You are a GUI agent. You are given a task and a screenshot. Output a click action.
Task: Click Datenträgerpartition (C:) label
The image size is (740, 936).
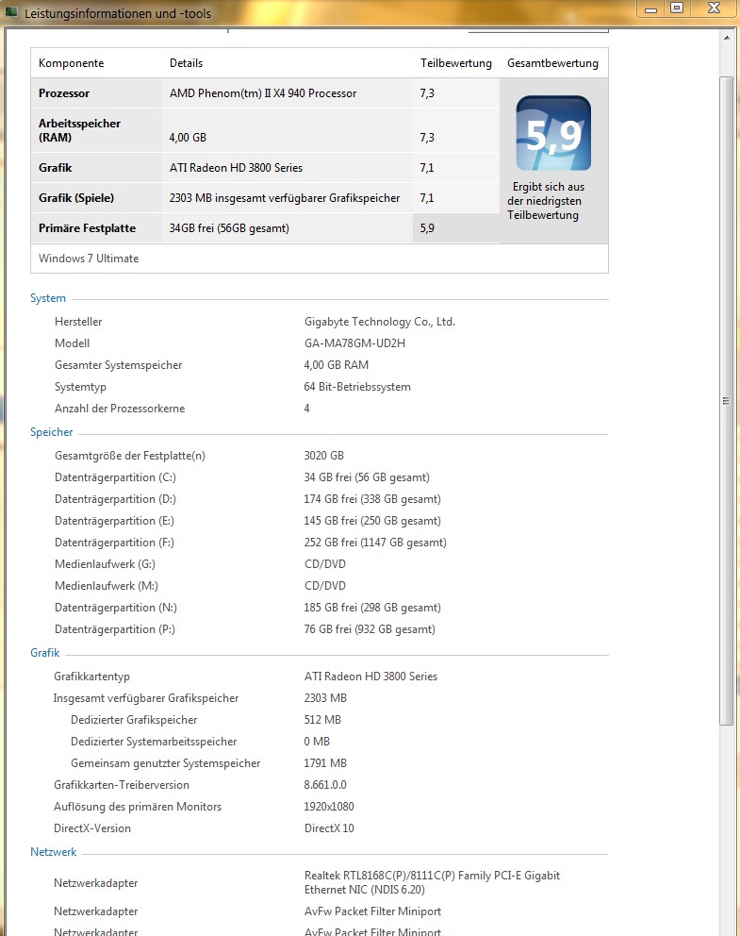[115, 477]
